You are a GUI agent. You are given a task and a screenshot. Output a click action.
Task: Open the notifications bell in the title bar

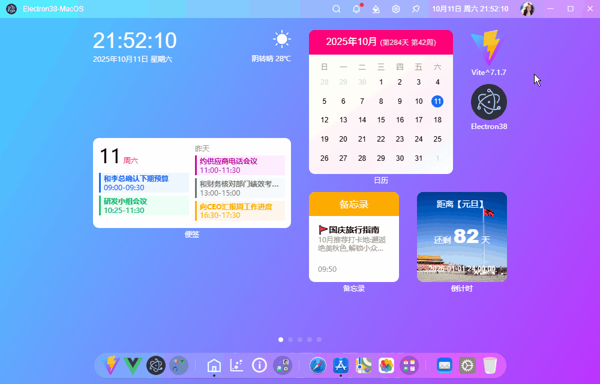click(x=356, y=8)
